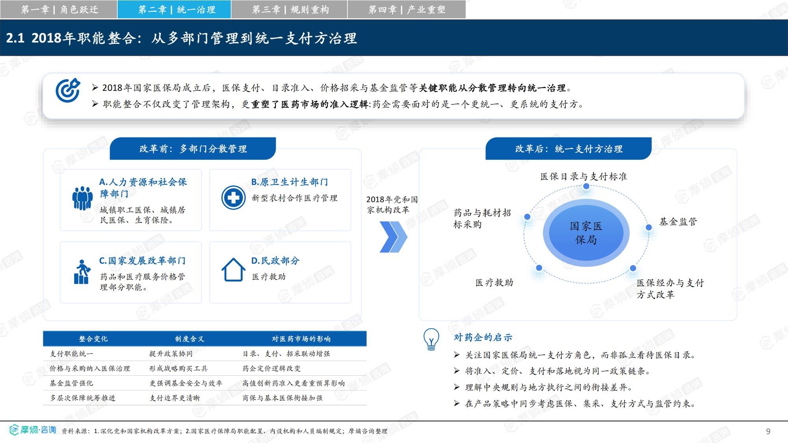This screenshot has height=443, width=788.
Task: Click the people group icon for 人力资源和社会保障部门
Action: [82, 198]
